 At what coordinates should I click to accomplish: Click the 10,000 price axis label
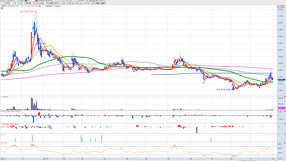coord(281,90)
